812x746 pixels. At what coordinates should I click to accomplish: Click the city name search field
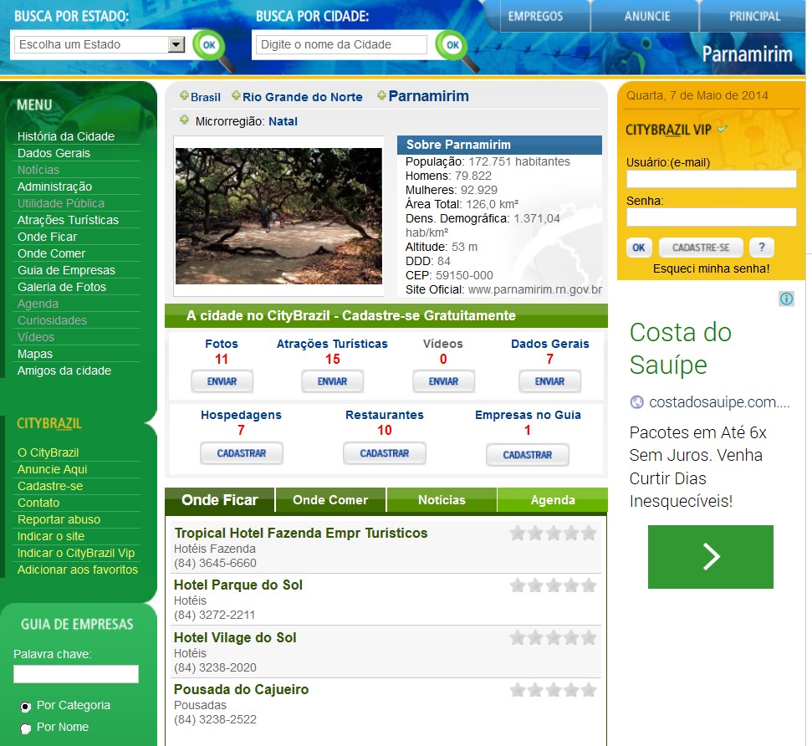[x=340, y=44]
